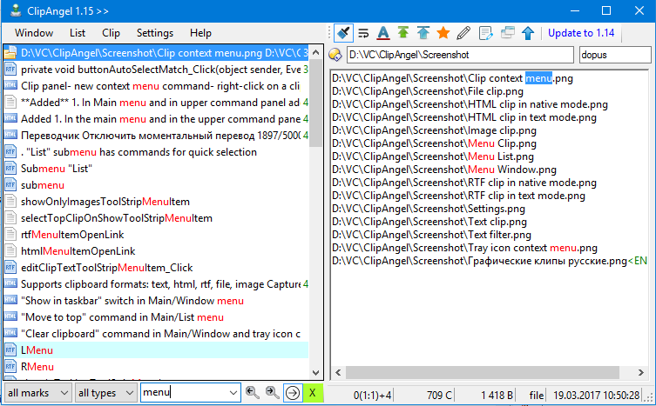Select 'Added 1. In the main menu' row

pos(156,119)
